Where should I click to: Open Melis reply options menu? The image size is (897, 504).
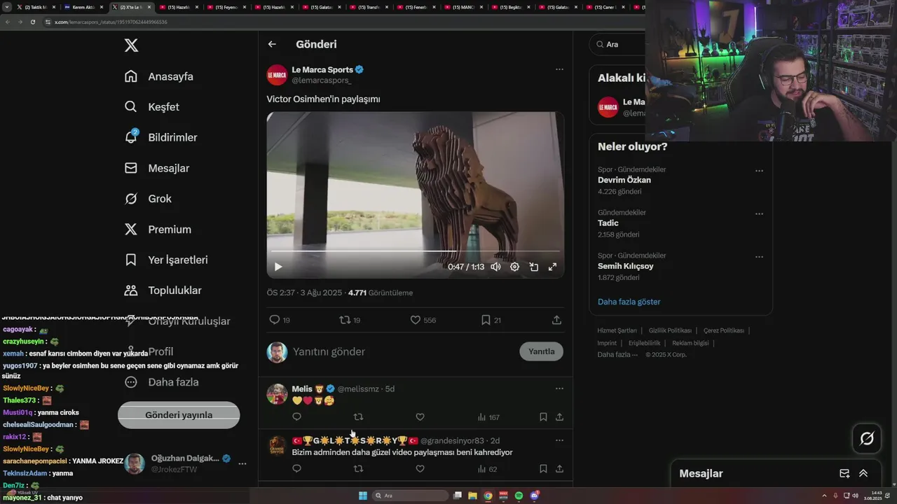click(559, 388)
